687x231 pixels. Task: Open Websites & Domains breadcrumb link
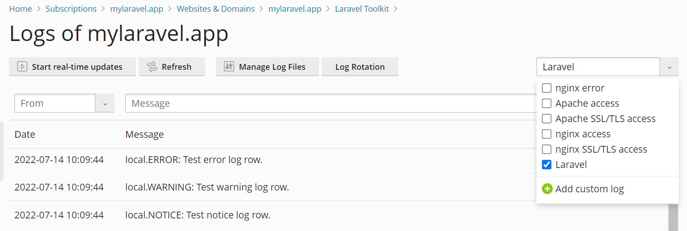[x=215, y=9]
